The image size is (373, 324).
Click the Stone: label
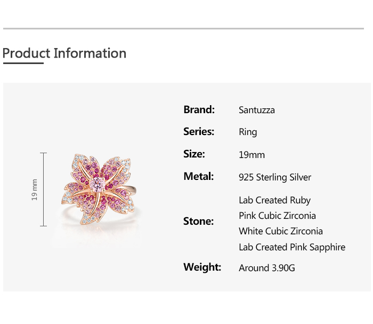(198, 221)
